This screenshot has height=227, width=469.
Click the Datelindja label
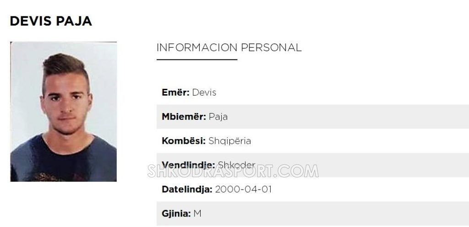point(187,189)
